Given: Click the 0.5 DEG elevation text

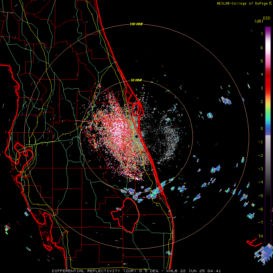Looking at the screenshot, I should click(149, 271).
